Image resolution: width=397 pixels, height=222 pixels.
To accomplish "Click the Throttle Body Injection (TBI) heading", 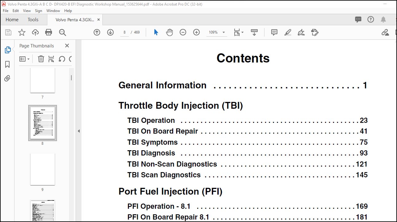I will (x=181, y=106).
